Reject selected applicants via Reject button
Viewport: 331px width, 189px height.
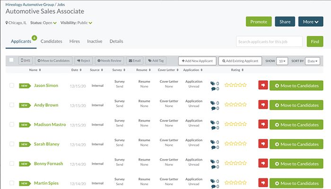83,61
